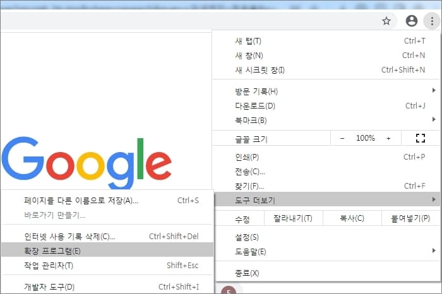Screen dimensions: 442x294
Task: Toggle fullscreen mode icon
Action: coord(421,138)
